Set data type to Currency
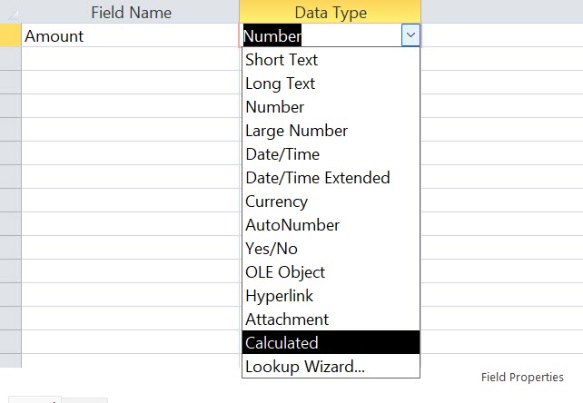583x403 pixels. coord(331,201)
